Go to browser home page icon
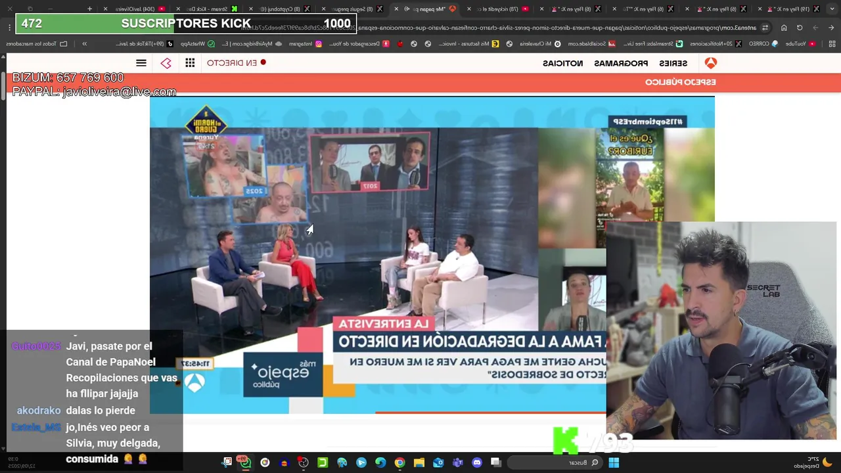The image size is (841, 473). pyautogui.click(x=784, y=28)
